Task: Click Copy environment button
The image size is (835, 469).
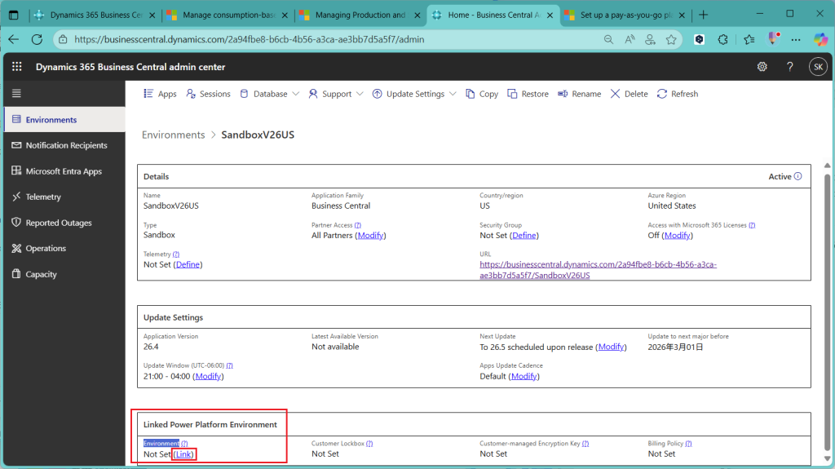Action: click(482, 94)
